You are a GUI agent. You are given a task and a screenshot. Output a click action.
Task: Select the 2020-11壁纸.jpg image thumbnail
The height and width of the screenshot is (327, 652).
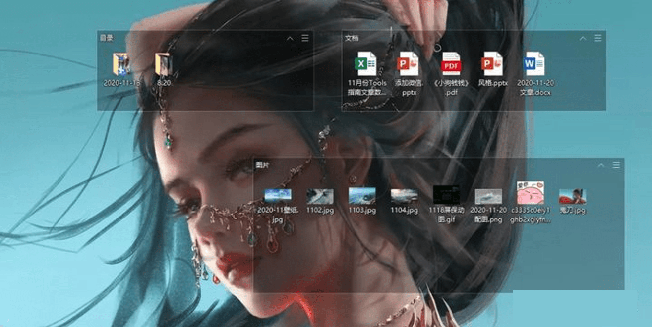point(278,195)
